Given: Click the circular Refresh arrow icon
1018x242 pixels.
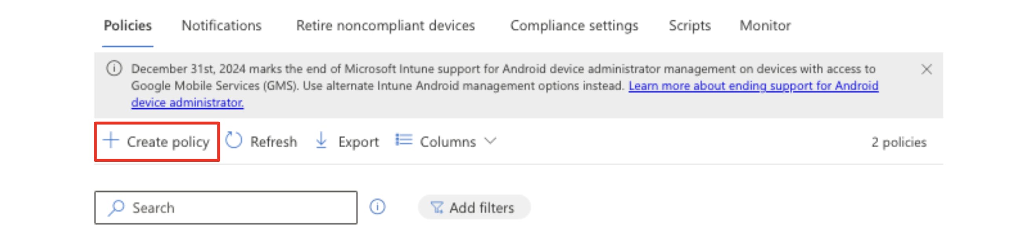Looking at the screenshot, I should 234,140.
